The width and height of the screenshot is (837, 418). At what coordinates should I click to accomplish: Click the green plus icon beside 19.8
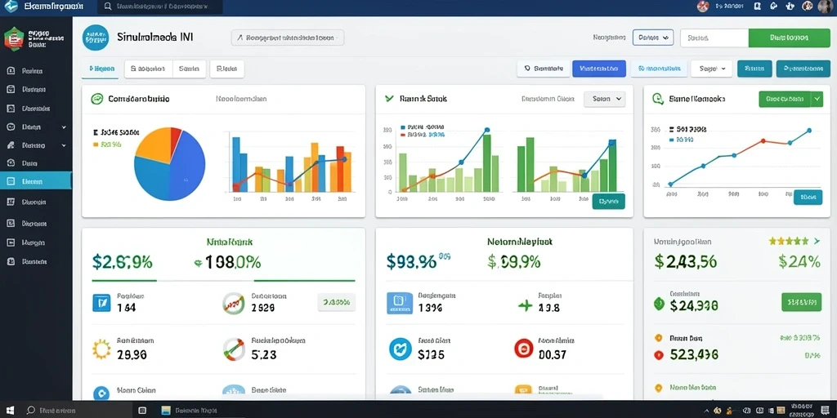click(x=526, y=305)
